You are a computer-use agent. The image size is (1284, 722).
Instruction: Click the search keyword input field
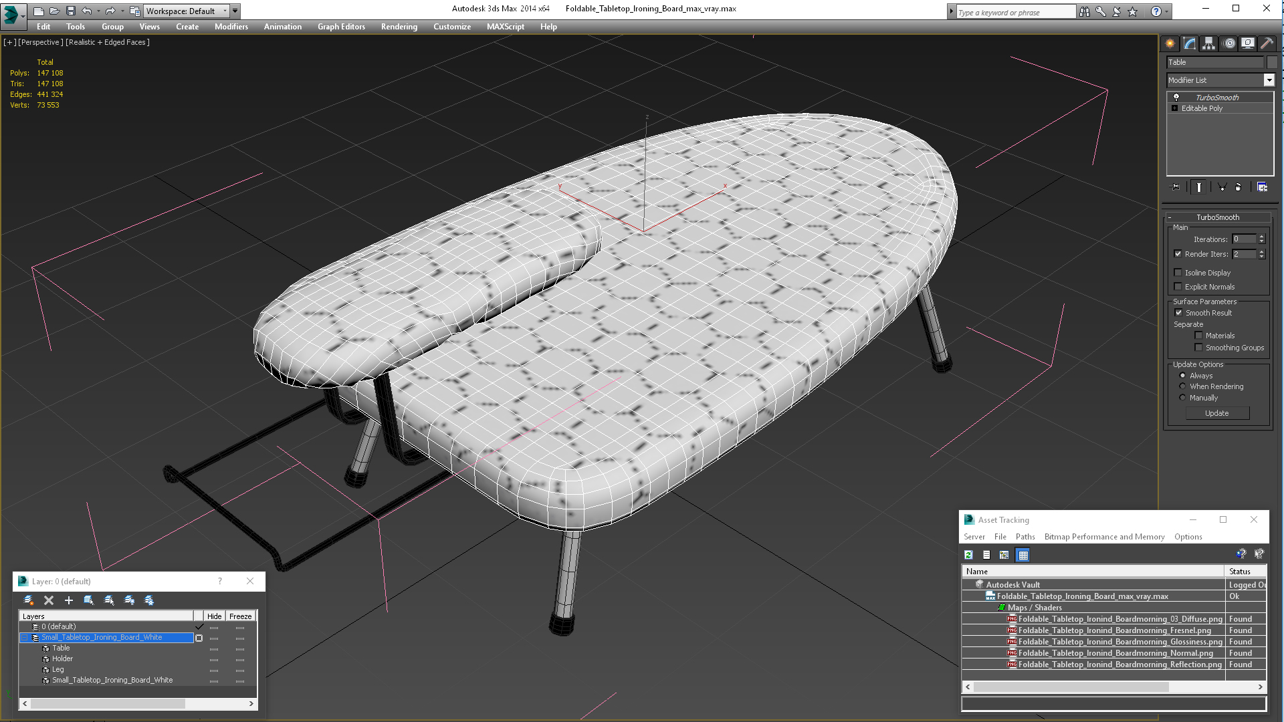point(1015,12)
